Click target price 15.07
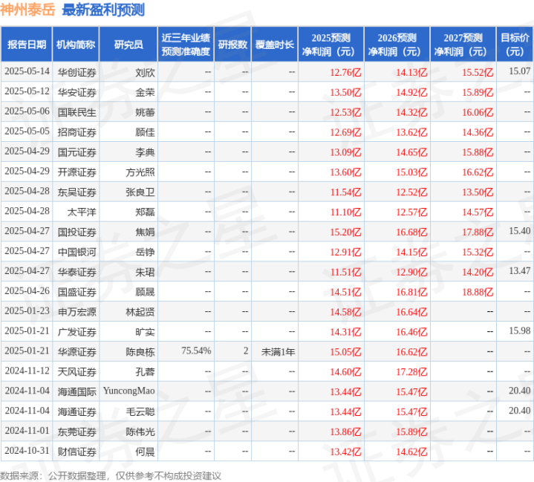 (x=520, y=71)
